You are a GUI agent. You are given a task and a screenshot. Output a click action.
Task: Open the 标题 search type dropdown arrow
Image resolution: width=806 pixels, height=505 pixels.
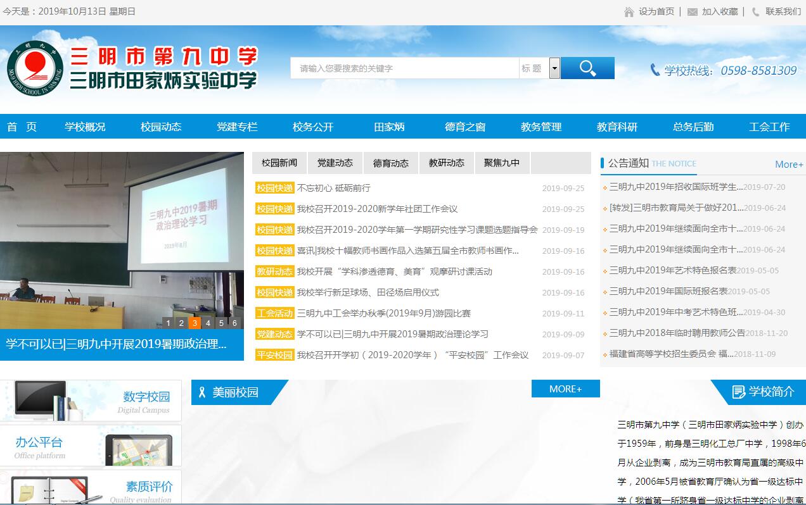pos(554,68)
